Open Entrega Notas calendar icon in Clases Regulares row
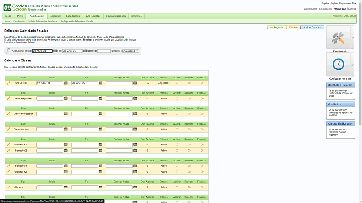Viewport: 362px width, 203px height. tap(135, 98)
